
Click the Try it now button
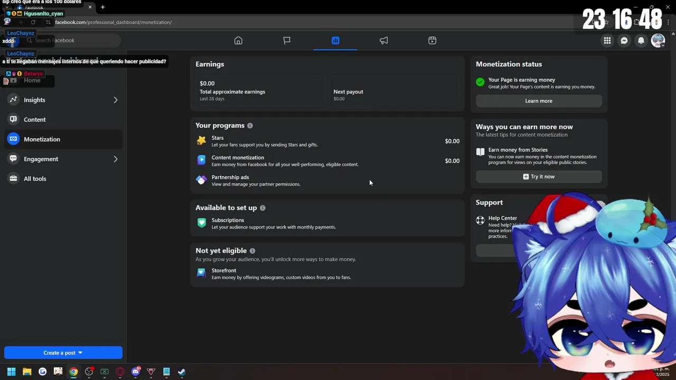(539, 176)
